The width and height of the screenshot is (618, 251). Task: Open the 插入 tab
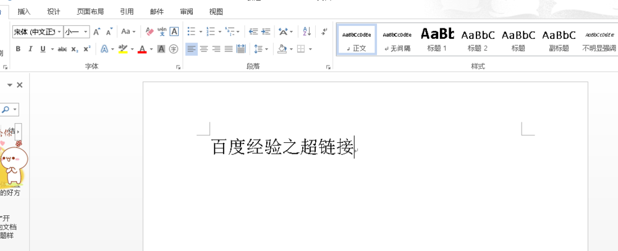click(x=24, y=12)
